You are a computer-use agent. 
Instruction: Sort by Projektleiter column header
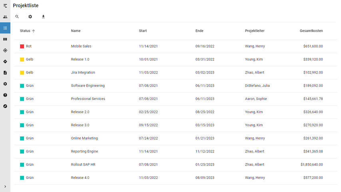(x=255, y=31)
